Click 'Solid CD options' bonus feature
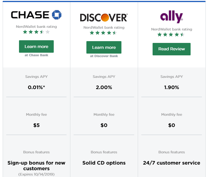The image size is (209, 177). click(x=104, y=163)
